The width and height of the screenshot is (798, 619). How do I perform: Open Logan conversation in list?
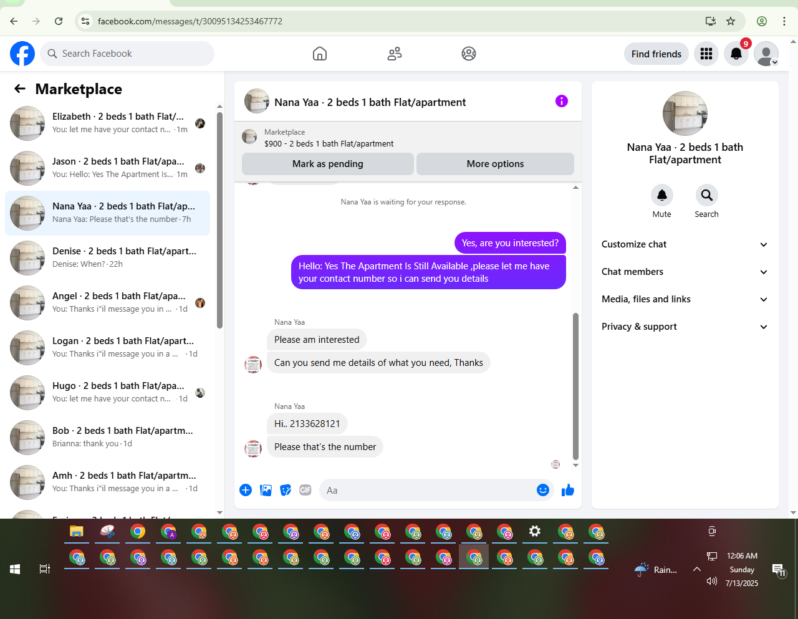(107, 348)
